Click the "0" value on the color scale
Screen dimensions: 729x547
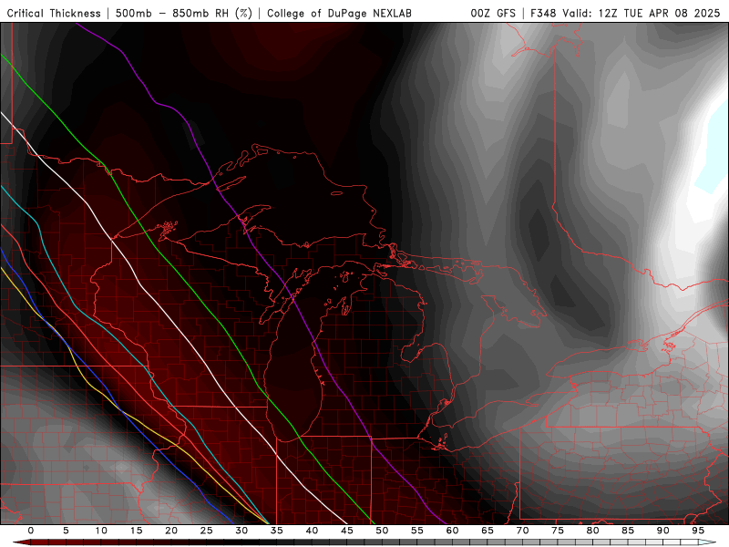(31, 531)
